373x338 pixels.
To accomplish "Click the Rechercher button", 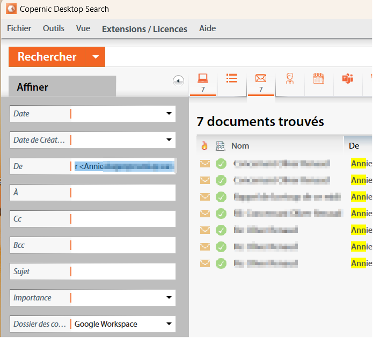I will pyautogui.click(x=47, y=57).
